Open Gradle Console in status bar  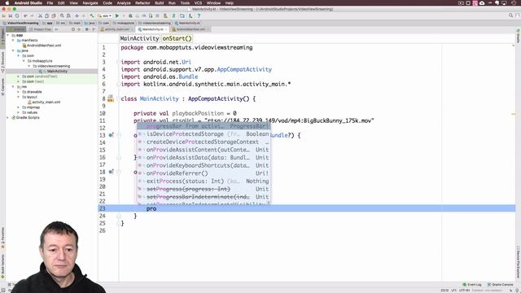click(500, 285)
